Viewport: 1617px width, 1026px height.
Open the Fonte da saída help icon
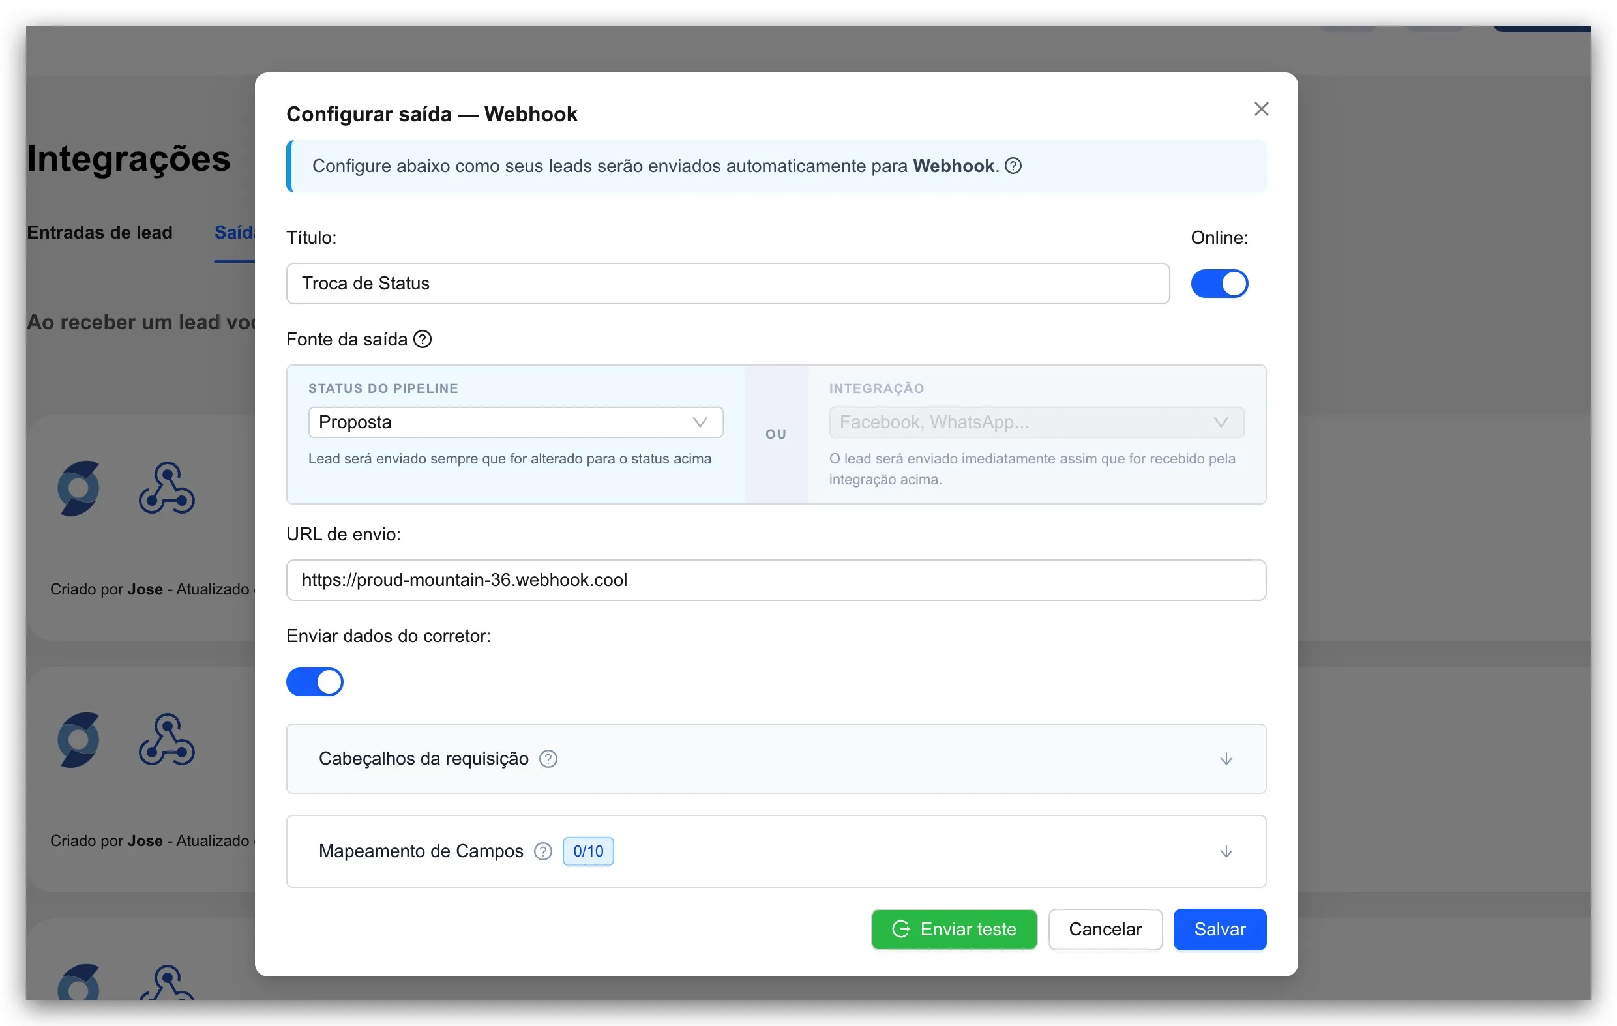tap(423, 339)
